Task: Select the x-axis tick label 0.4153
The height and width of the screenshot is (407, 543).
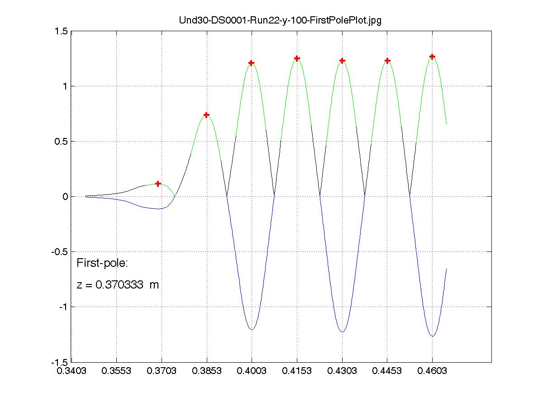Action: (x=297, y=371)
